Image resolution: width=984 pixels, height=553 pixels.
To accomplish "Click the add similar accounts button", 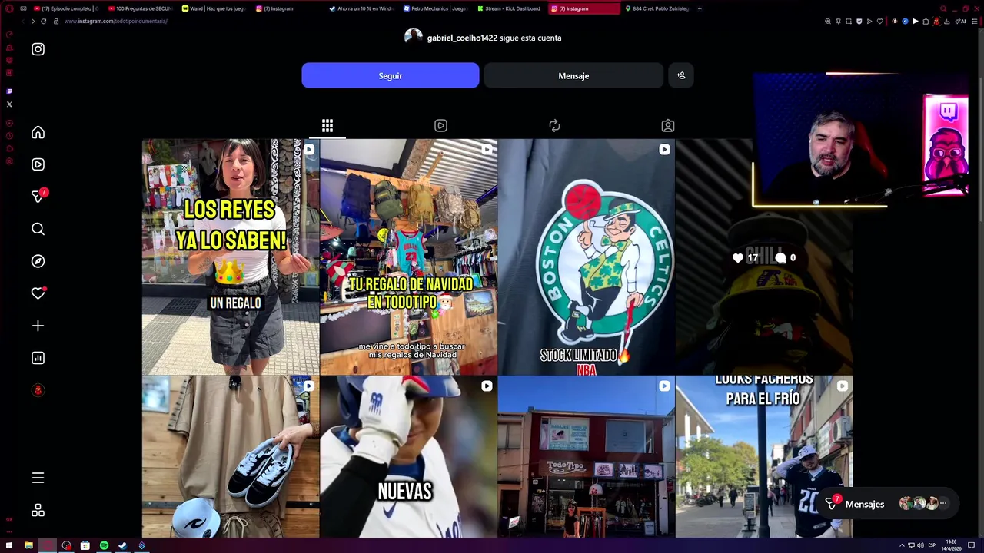I will pos(680,75).
